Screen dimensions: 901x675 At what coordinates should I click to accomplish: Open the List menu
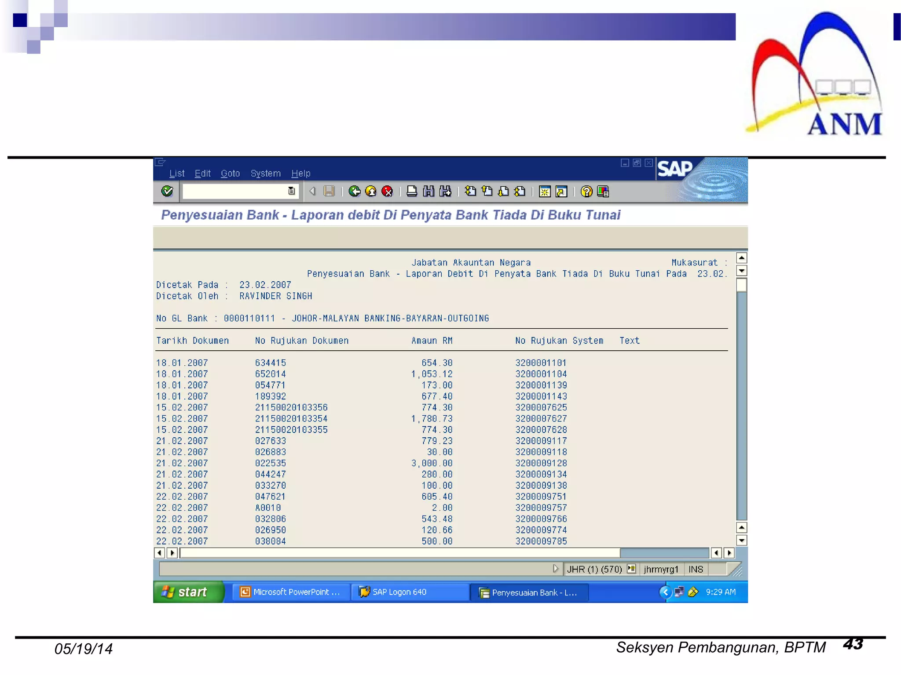click(x=176, y=173)
